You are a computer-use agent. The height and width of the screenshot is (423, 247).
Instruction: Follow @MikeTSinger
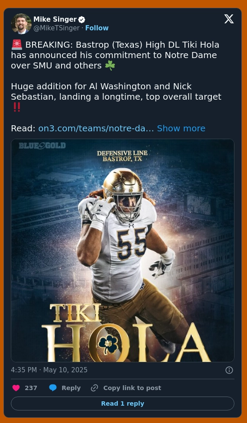[x=97, y=28]
